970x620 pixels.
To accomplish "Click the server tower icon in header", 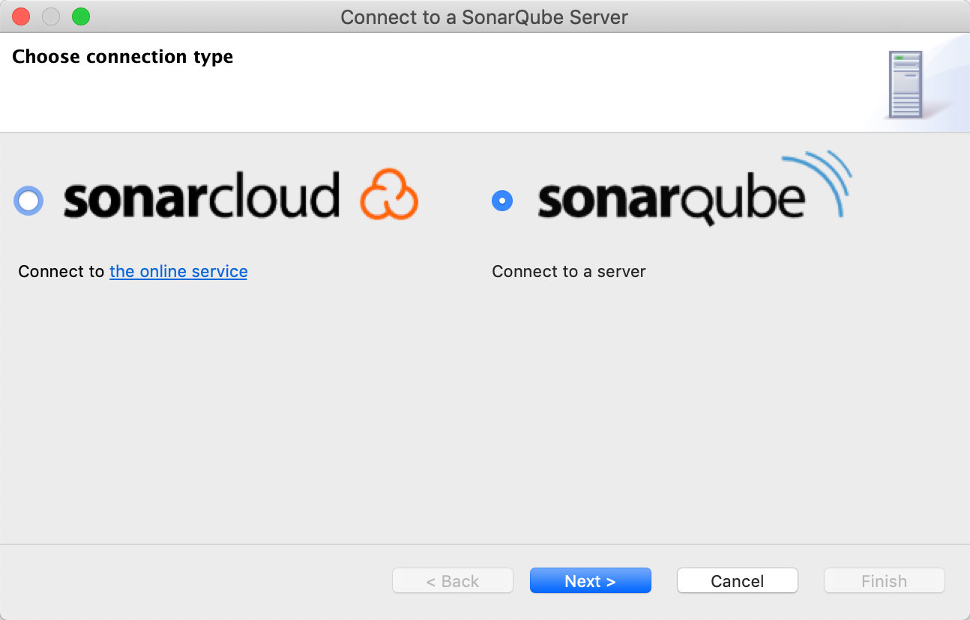I will coord(905,84).
